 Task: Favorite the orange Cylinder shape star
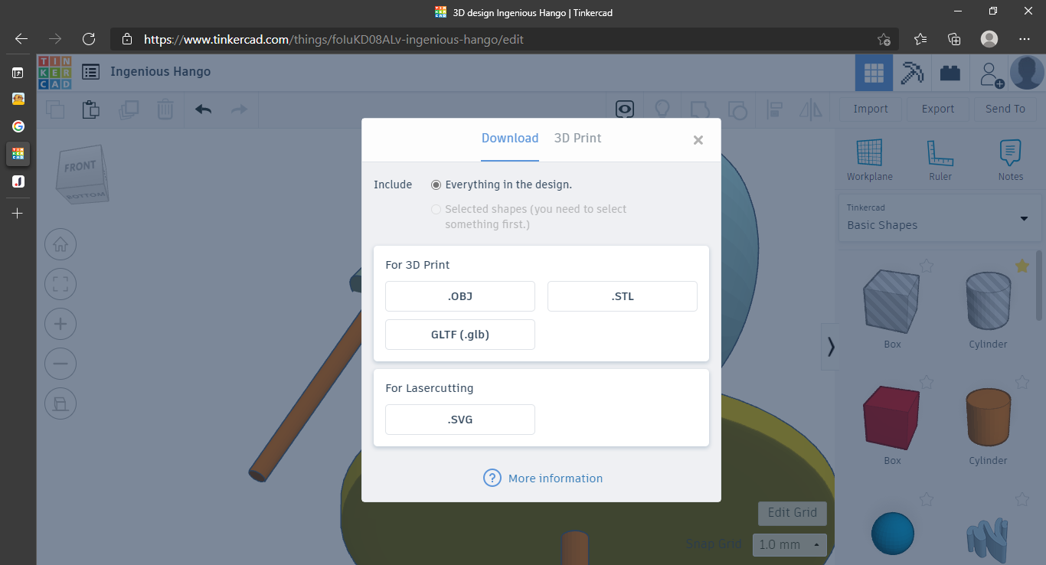coord(1022,381)
